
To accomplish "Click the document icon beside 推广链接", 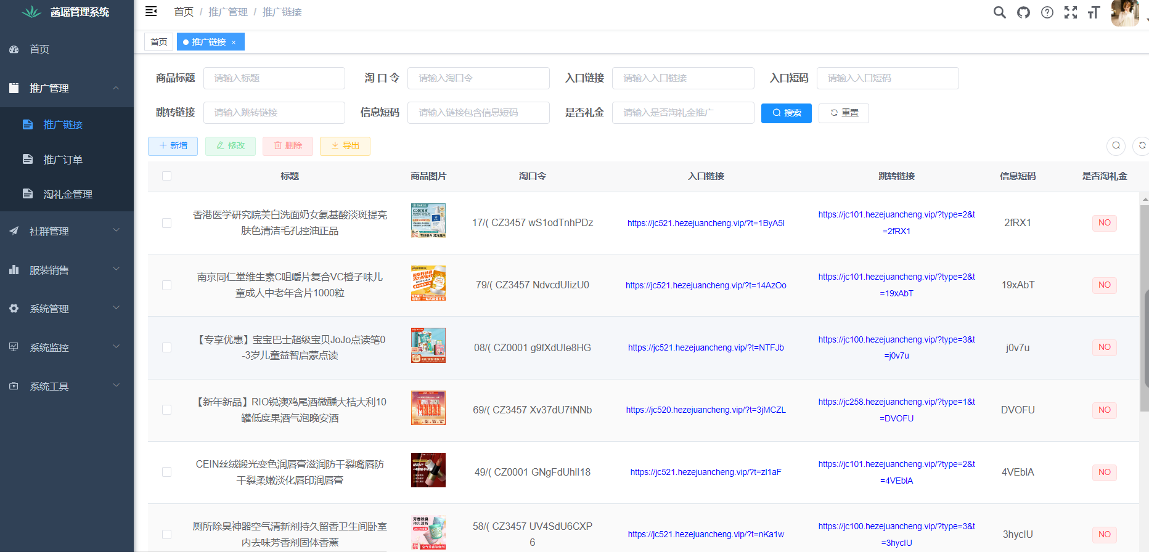I will pos(28,124).
